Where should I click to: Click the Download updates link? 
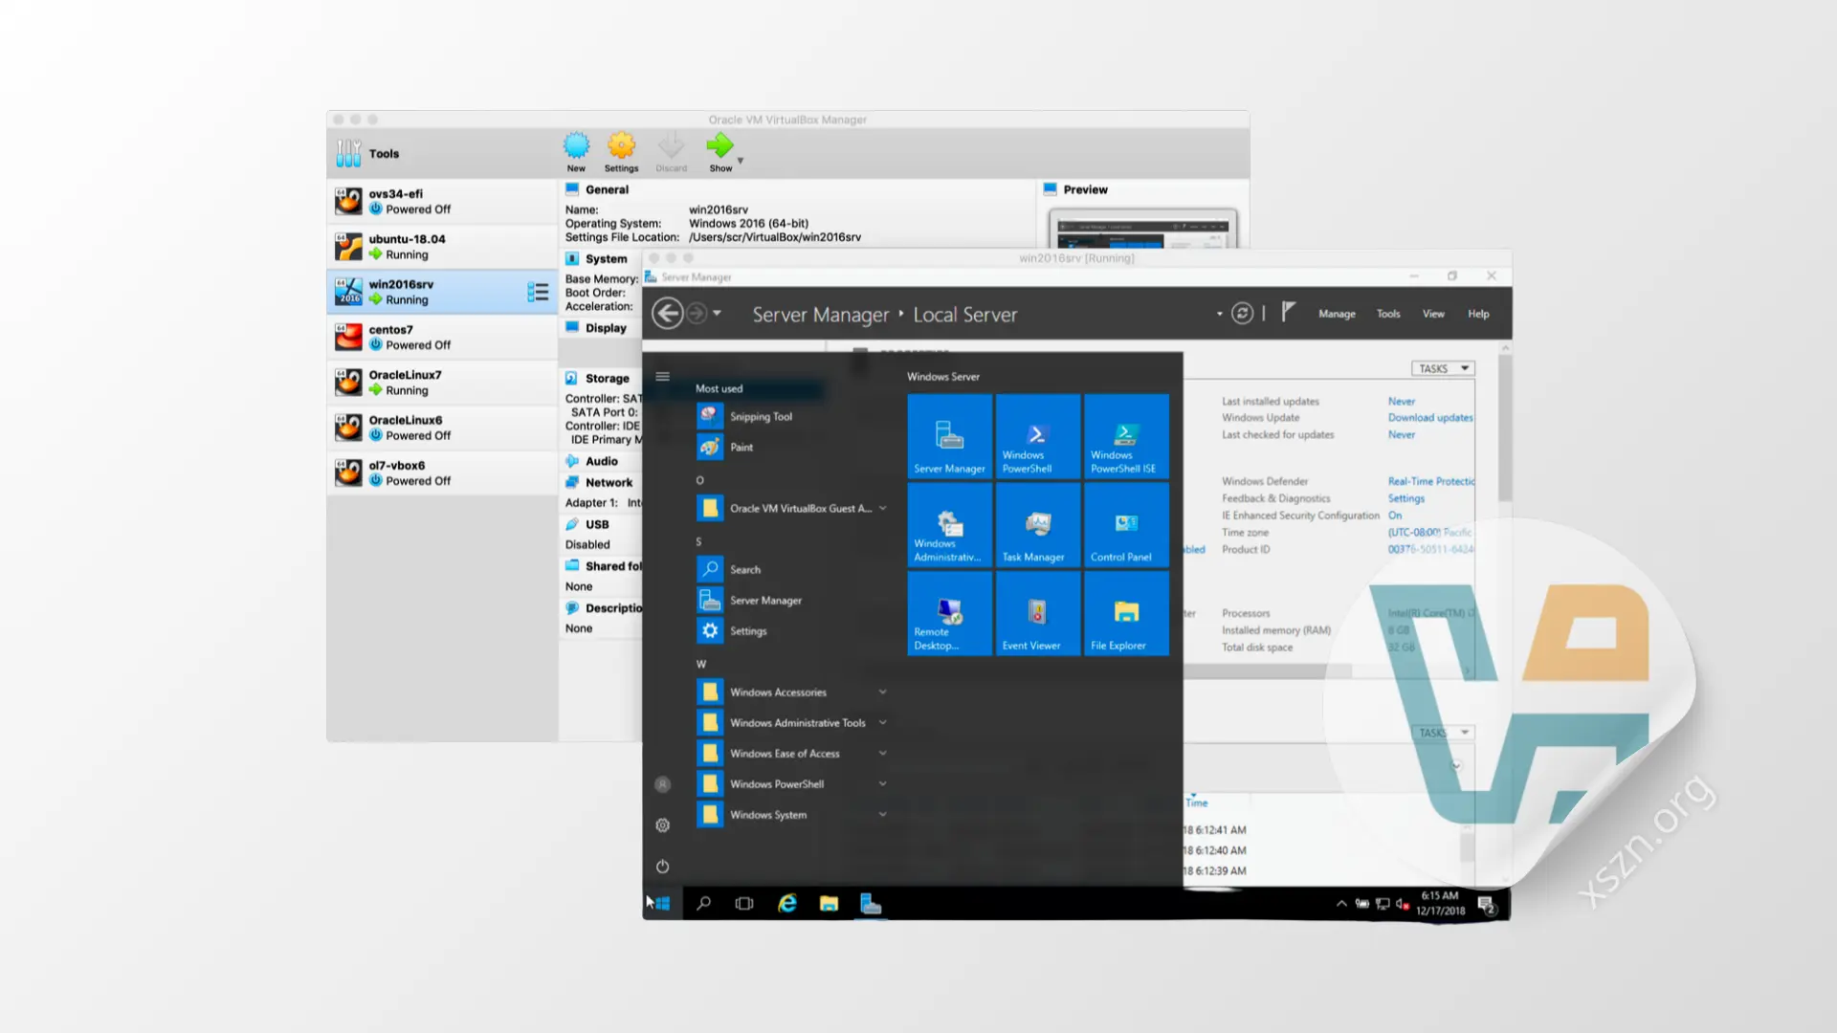[1429, 417]
